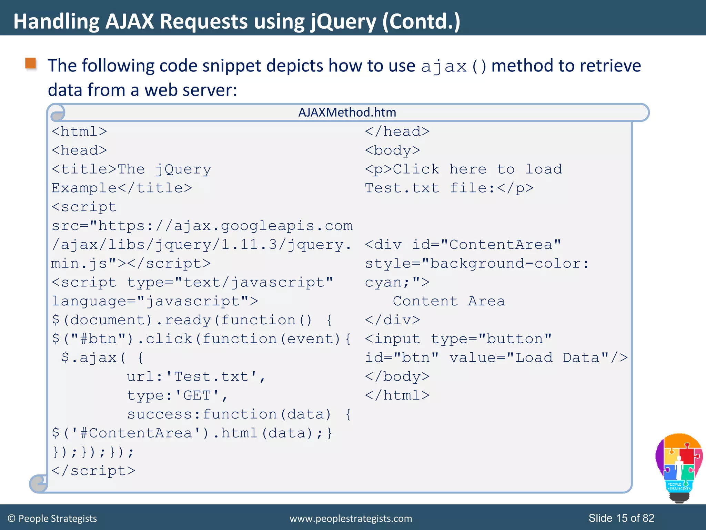Click the '$("#btn").click(function(event){' line
This screenshot has width=706, height=530.
point(201,339)
